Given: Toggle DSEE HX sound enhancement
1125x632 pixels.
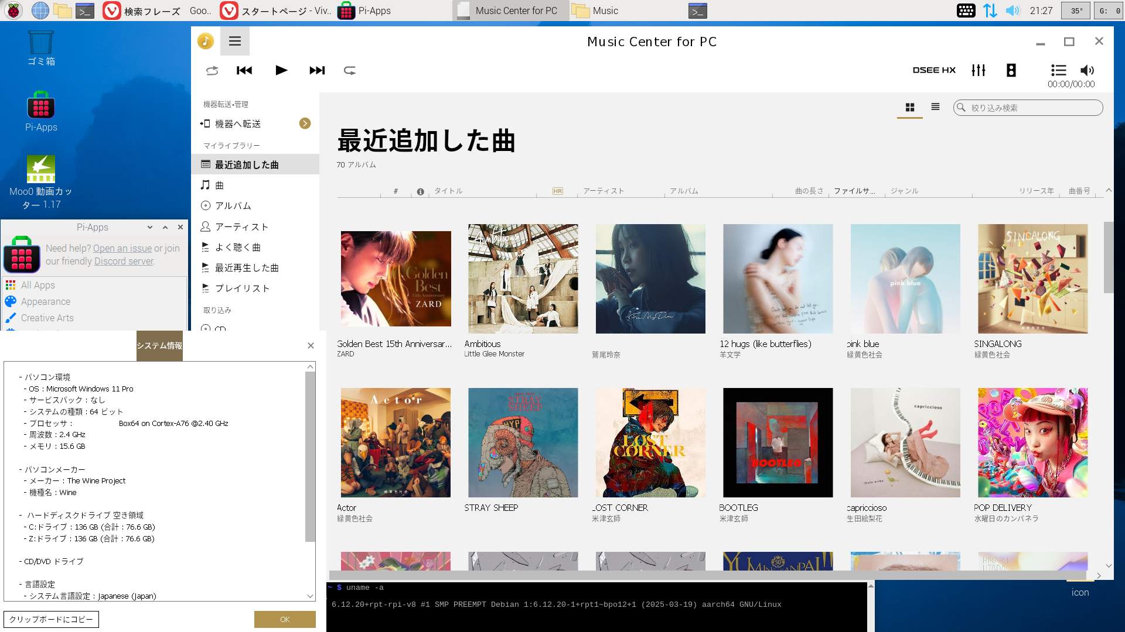Looking at the screenshot, I should (934, 70).
